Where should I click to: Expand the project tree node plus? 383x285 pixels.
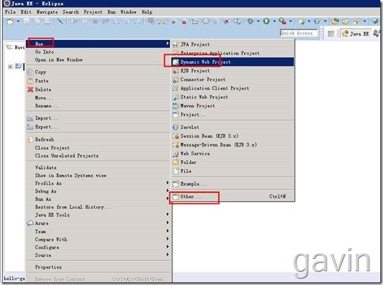click(10, 67)
